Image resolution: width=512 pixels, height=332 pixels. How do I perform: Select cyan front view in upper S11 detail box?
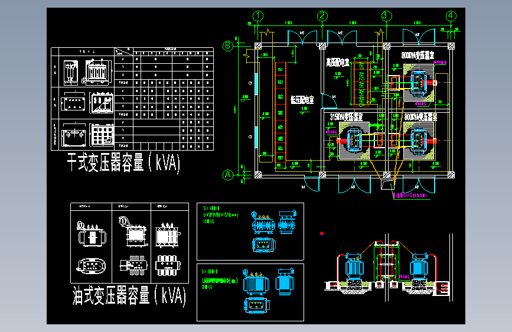(263, 223)
